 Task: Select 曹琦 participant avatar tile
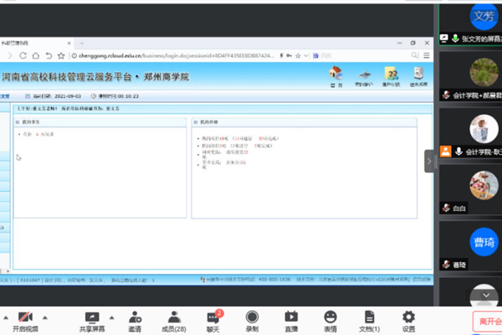[x=484, y=242]
